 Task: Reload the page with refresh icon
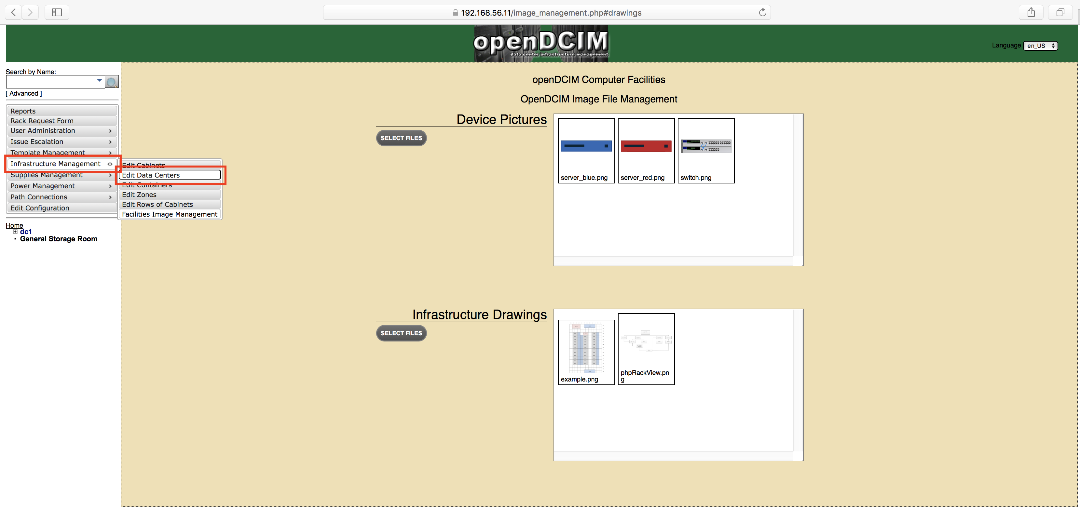762,13
